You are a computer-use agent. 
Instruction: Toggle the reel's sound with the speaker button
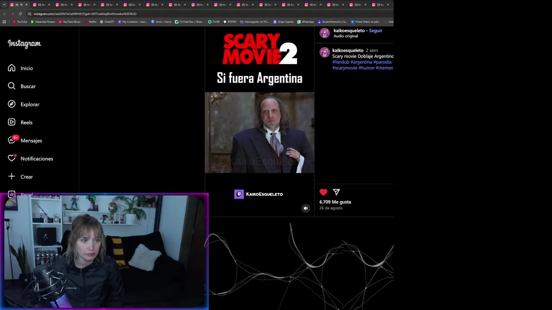pyautogui.click(x=306, y=208)
